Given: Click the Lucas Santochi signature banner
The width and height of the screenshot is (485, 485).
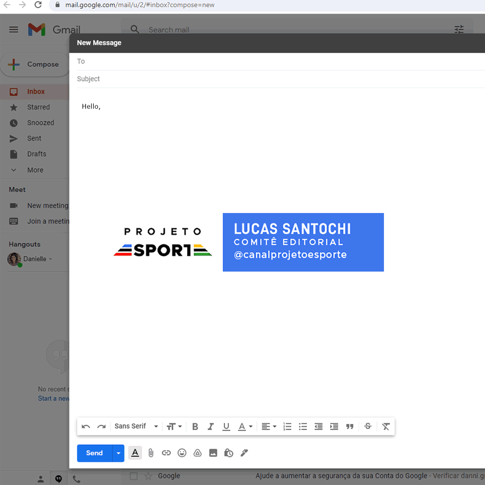Looking at the screenshot, I should click(303, 242).
